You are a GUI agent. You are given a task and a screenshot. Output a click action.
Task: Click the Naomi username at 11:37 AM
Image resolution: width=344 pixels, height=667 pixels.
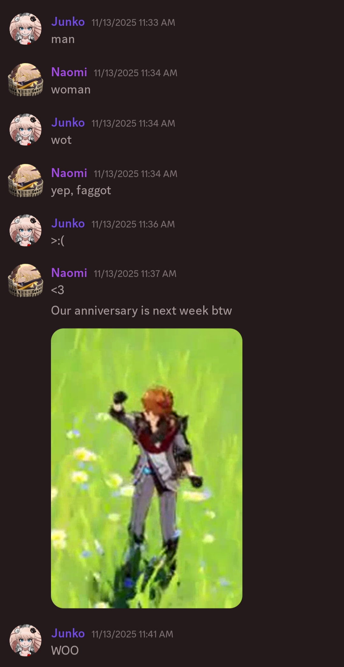tap(69, 273)
